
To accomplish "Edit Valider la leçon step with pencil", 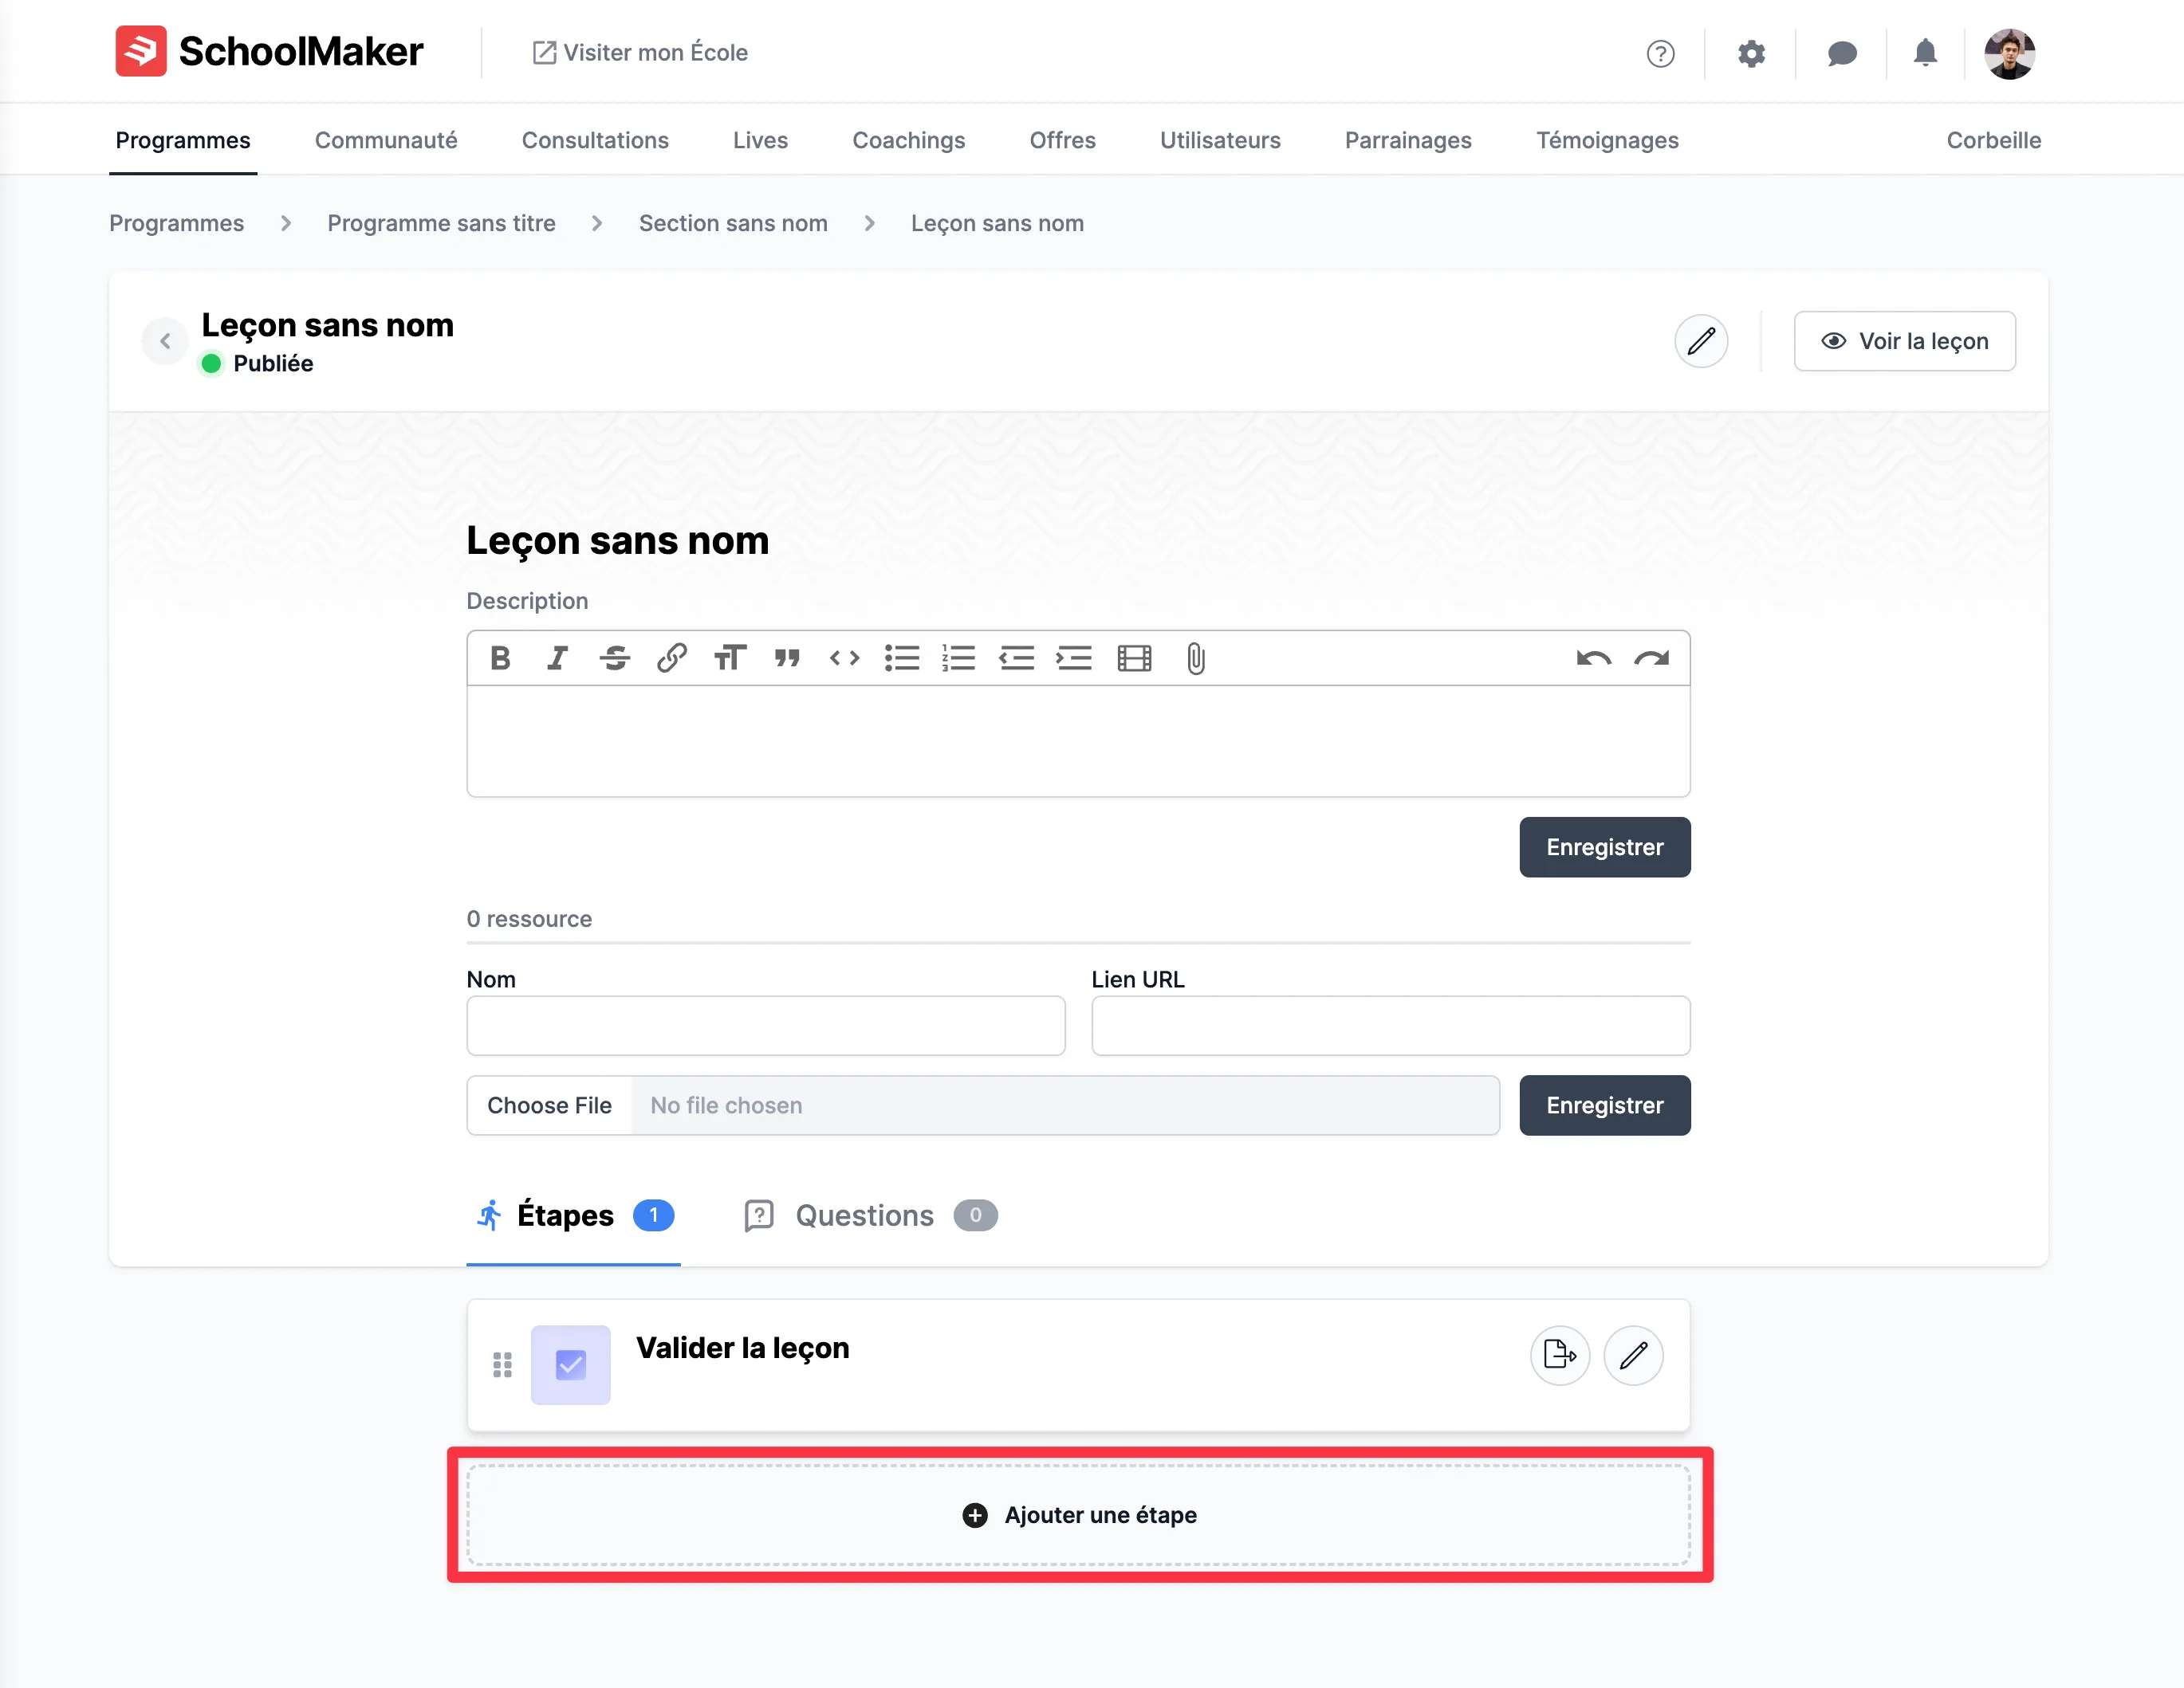I will 1633,1354.
